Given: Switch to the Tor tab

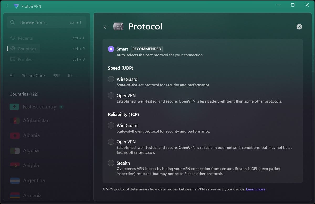Looking at the screenshot, I should tap(70, 76).
